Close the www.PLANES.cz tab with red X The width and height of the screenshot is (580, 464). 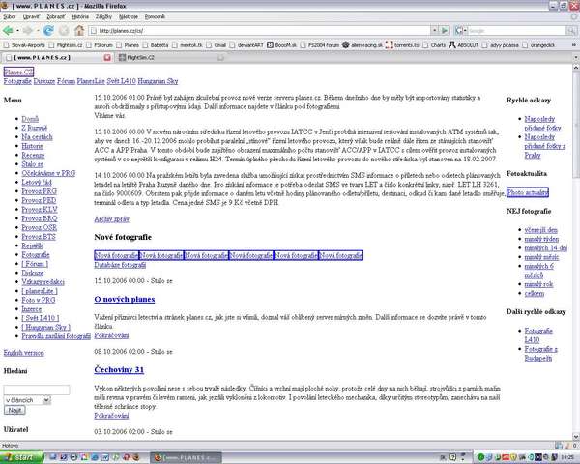[107, 57]
